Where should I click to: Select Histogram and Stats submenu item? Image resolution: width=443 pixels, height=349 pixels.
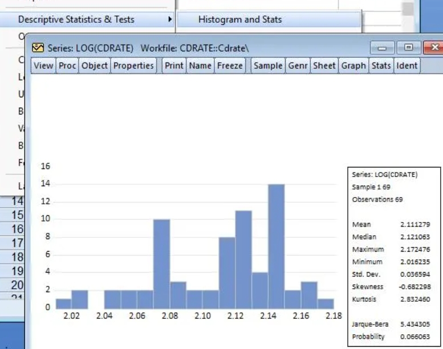click(240, 19)
